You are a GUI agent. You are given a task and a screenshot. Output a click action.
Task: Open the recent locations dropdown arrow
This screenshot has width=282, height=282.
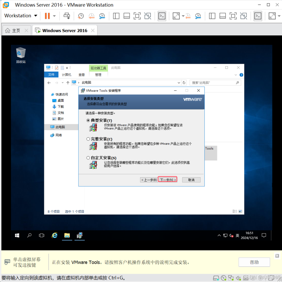pyautogui.click(x=62, y=83)
